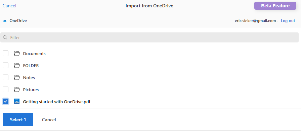Click the bottom Cancel button
The image size is (301, 131).
point(49,120)
